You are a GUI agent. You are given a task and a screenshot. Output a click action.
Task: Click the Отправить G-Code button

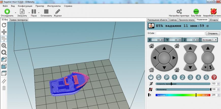pyautogui.click(x=213, y=33)
